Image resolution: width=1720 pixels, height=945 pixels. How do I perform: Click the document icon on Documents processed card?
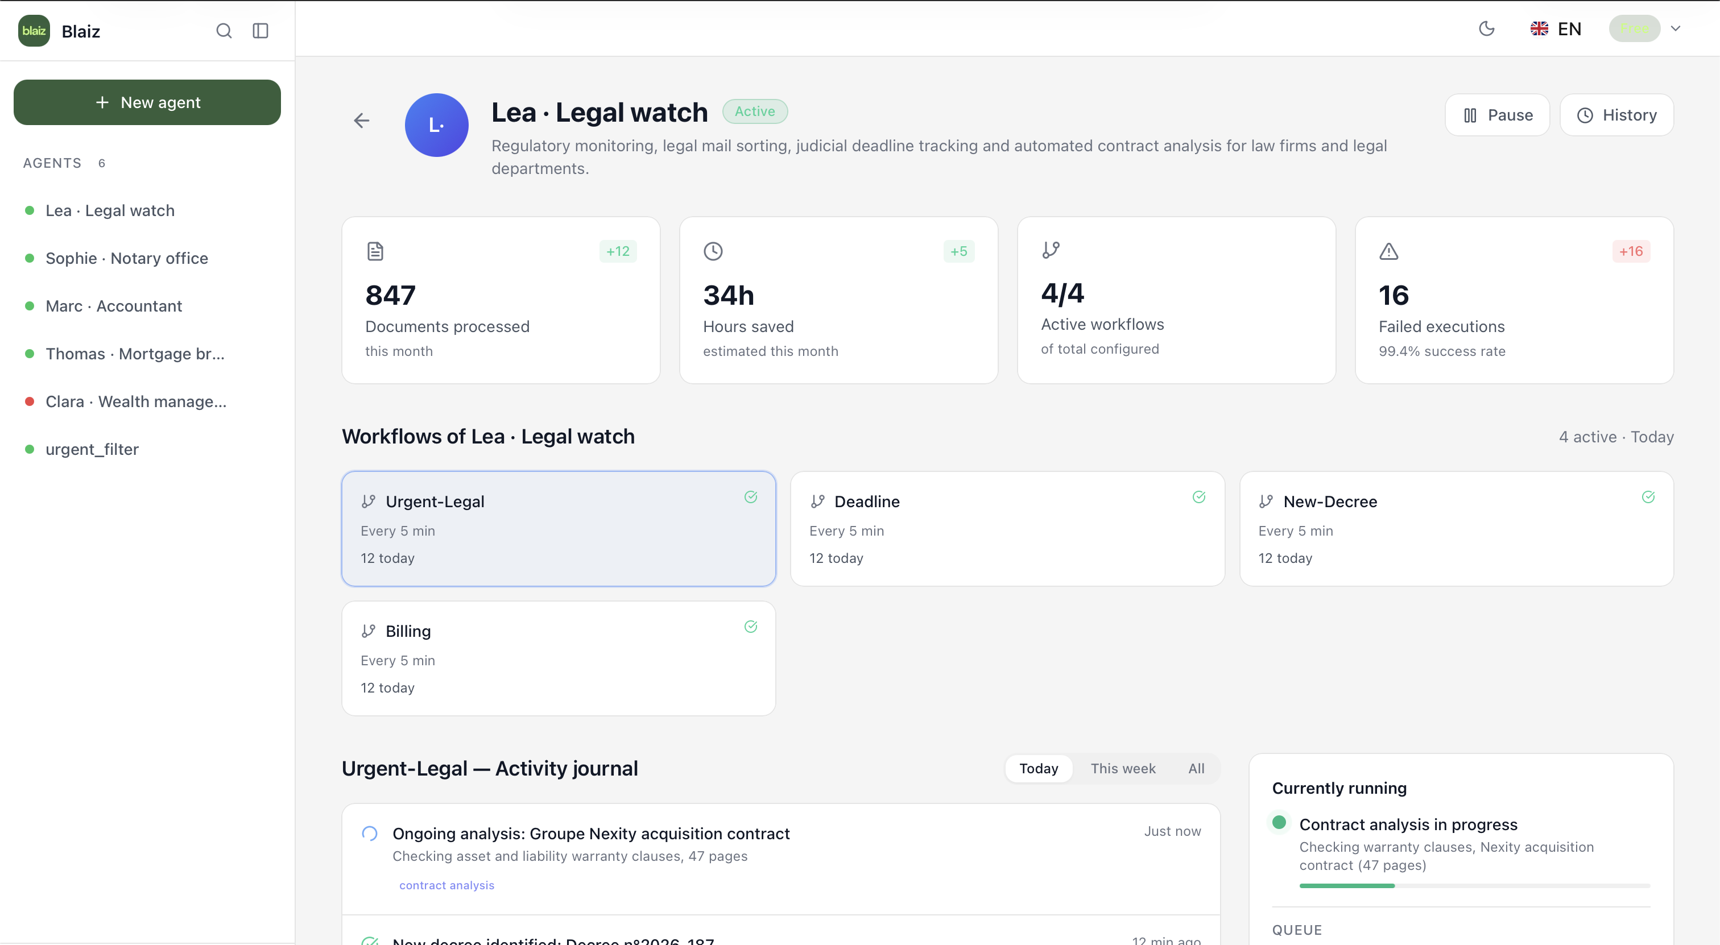[x=375, y=251]
